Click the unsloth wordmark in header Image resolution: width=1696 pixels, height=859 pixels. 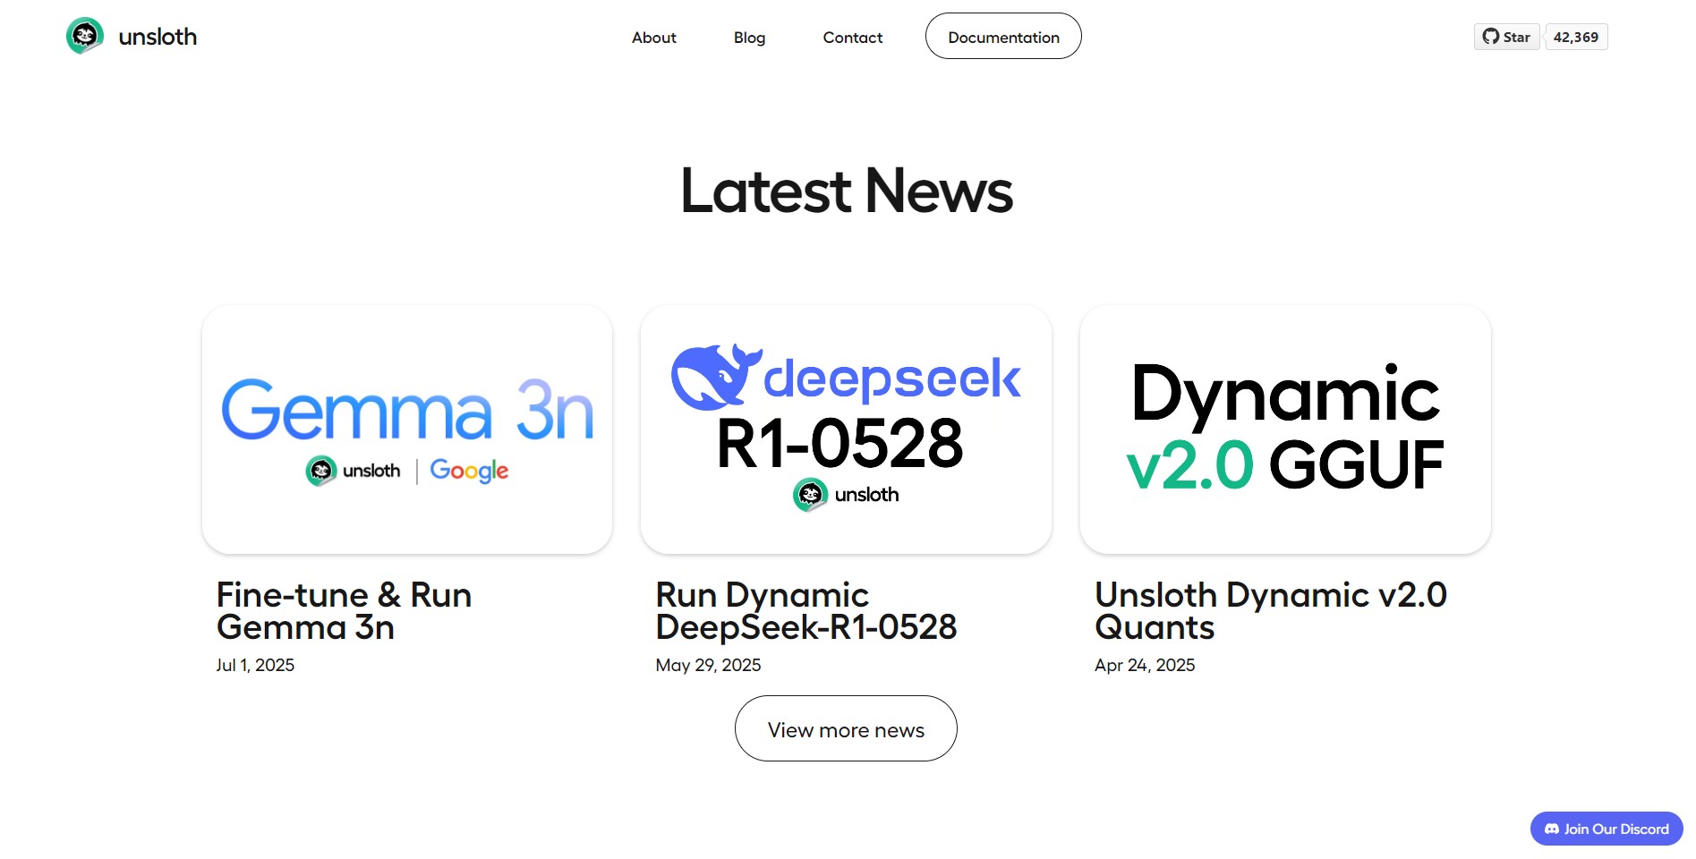[158, 37]
